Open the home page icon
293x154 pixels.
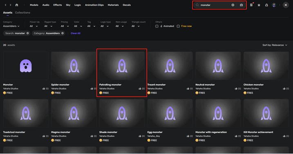17,5
